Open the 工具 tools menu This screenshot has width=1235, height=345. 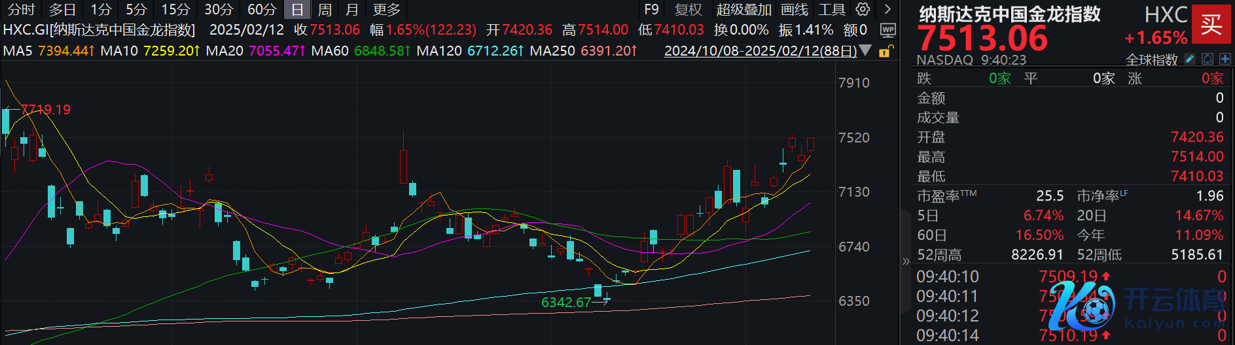(x=832, y=10)
